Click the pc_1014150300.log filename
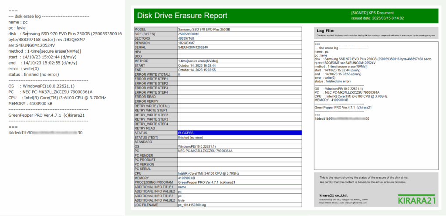This screenshot has width=446, height=216. pyautogui.click(x=192, y=205)
